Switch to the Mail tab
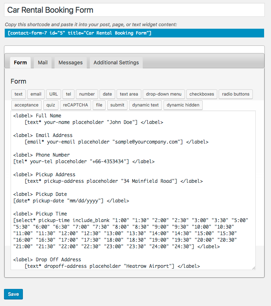Screen dimensions: 271x306 tap(43, 63)
